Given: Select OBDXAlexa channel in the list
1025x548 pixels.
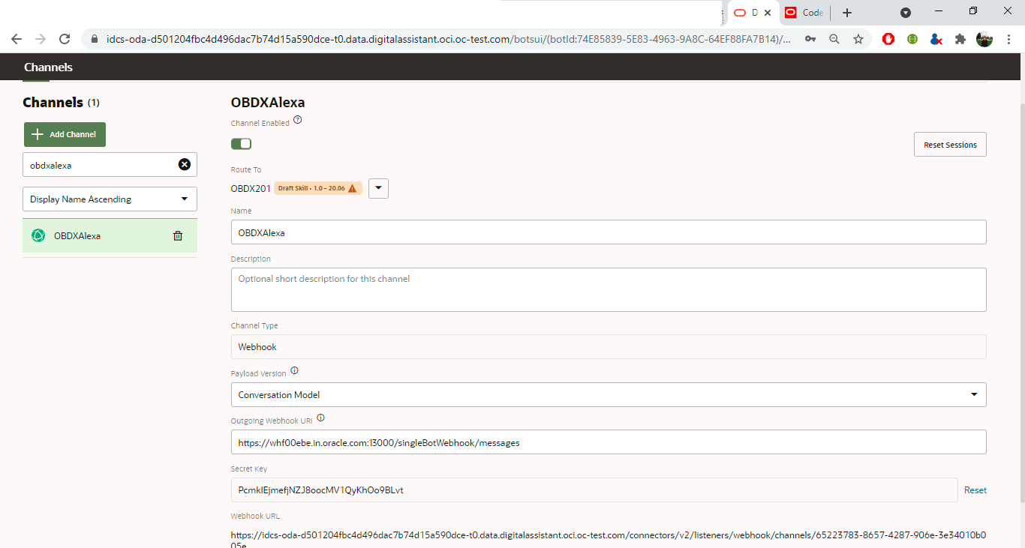Looking at the screenshot, I should [x=110, y=235].
